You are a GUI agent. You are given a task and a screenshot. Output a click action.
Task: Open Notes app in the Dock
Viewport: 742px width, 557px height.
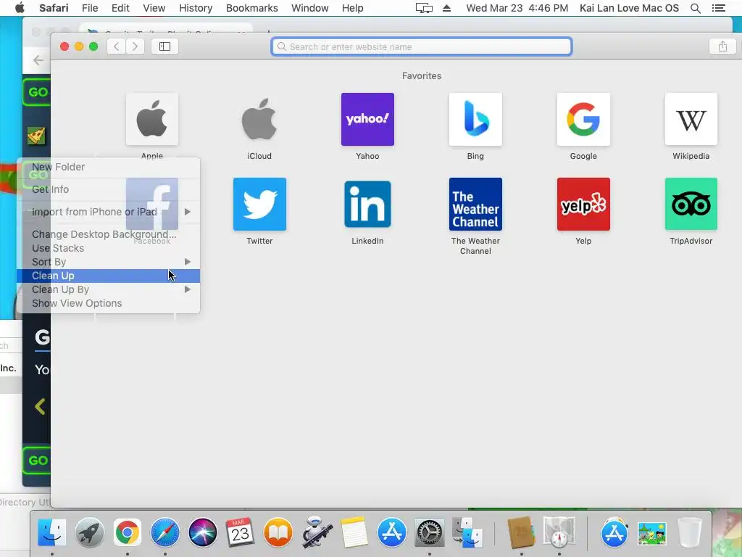pos(354,532)
